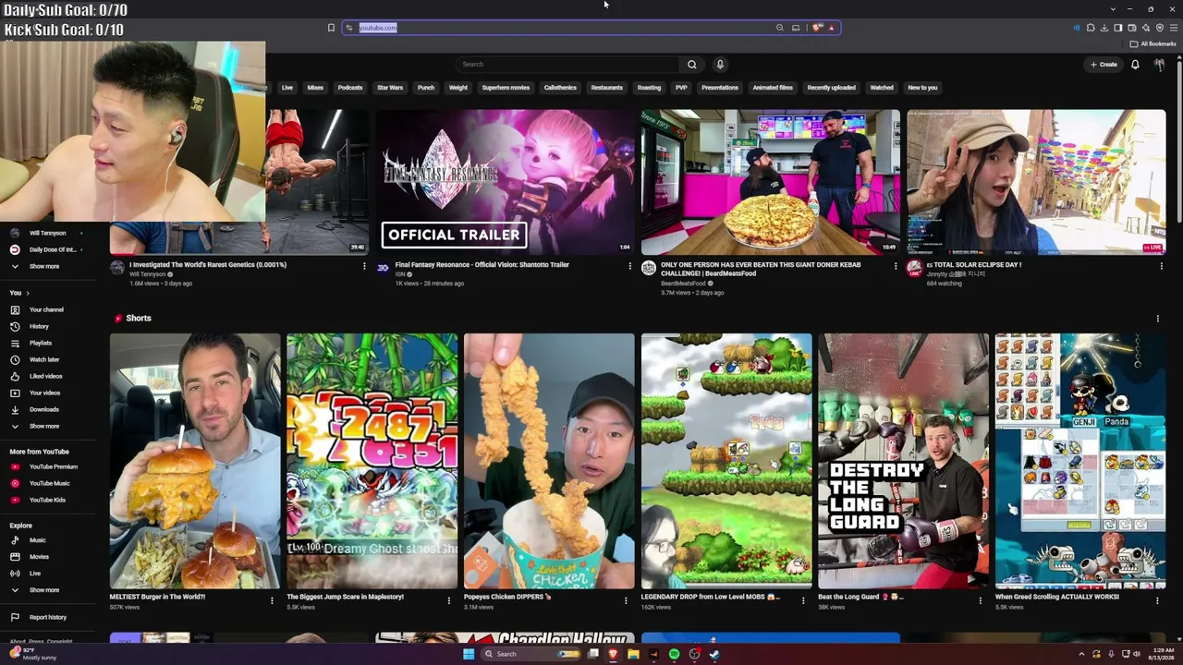
Task: Open File Explorer from the taskbar
Action: point(633,654)
